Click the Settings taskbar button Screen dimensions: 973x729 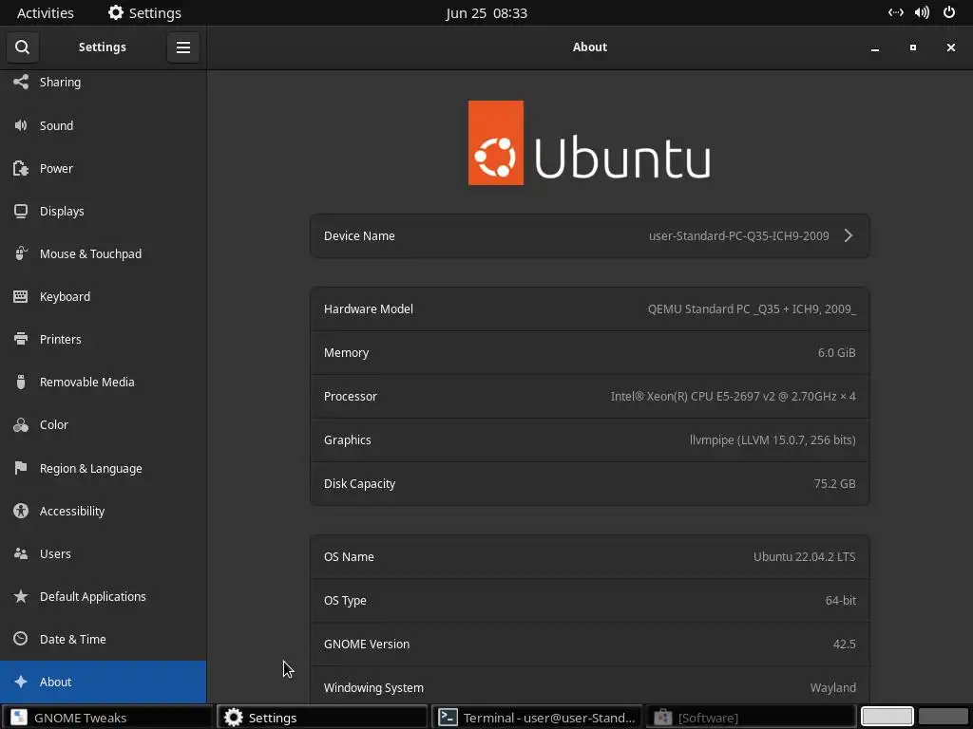click(321, 718)
